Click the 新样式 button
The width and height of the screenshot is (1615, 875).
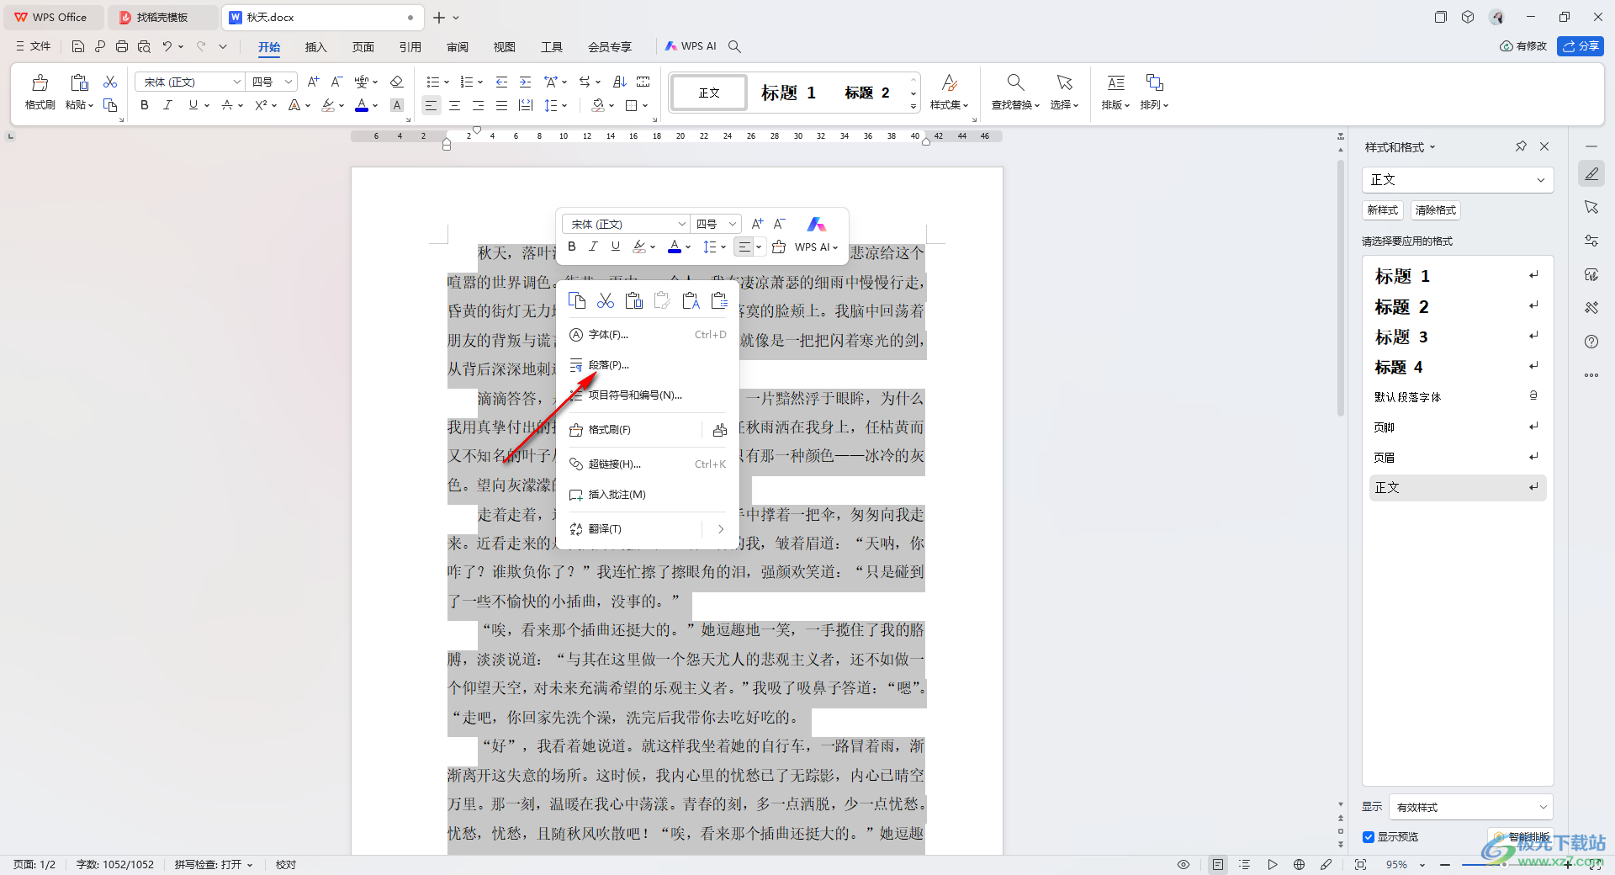point(1383,210)
